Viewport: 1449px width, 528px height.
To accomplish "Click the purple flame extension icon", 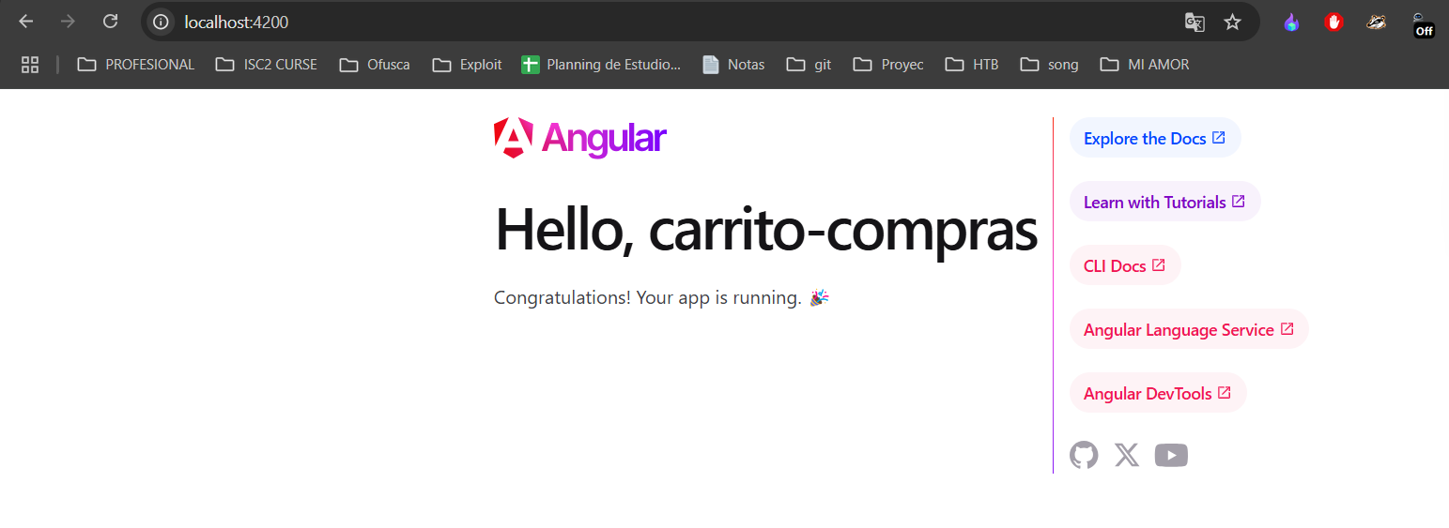I will 1291,22.
